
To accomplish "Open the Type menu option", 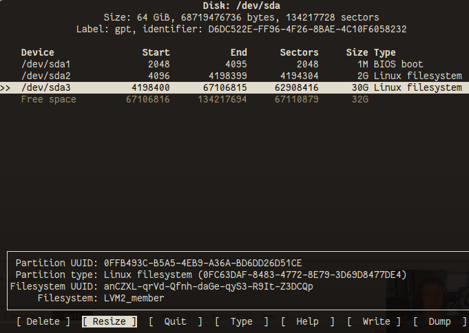I will pyautogui.click(x=241, y=321).
